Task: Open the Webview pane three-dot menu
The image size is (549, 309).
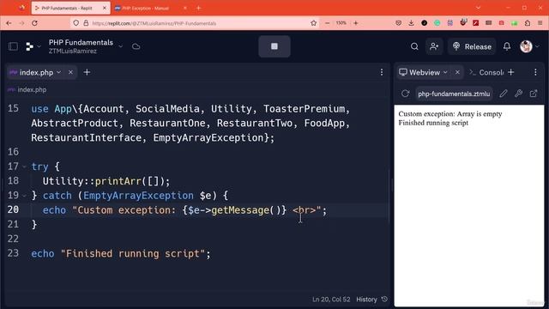Action: coord(535,72)
